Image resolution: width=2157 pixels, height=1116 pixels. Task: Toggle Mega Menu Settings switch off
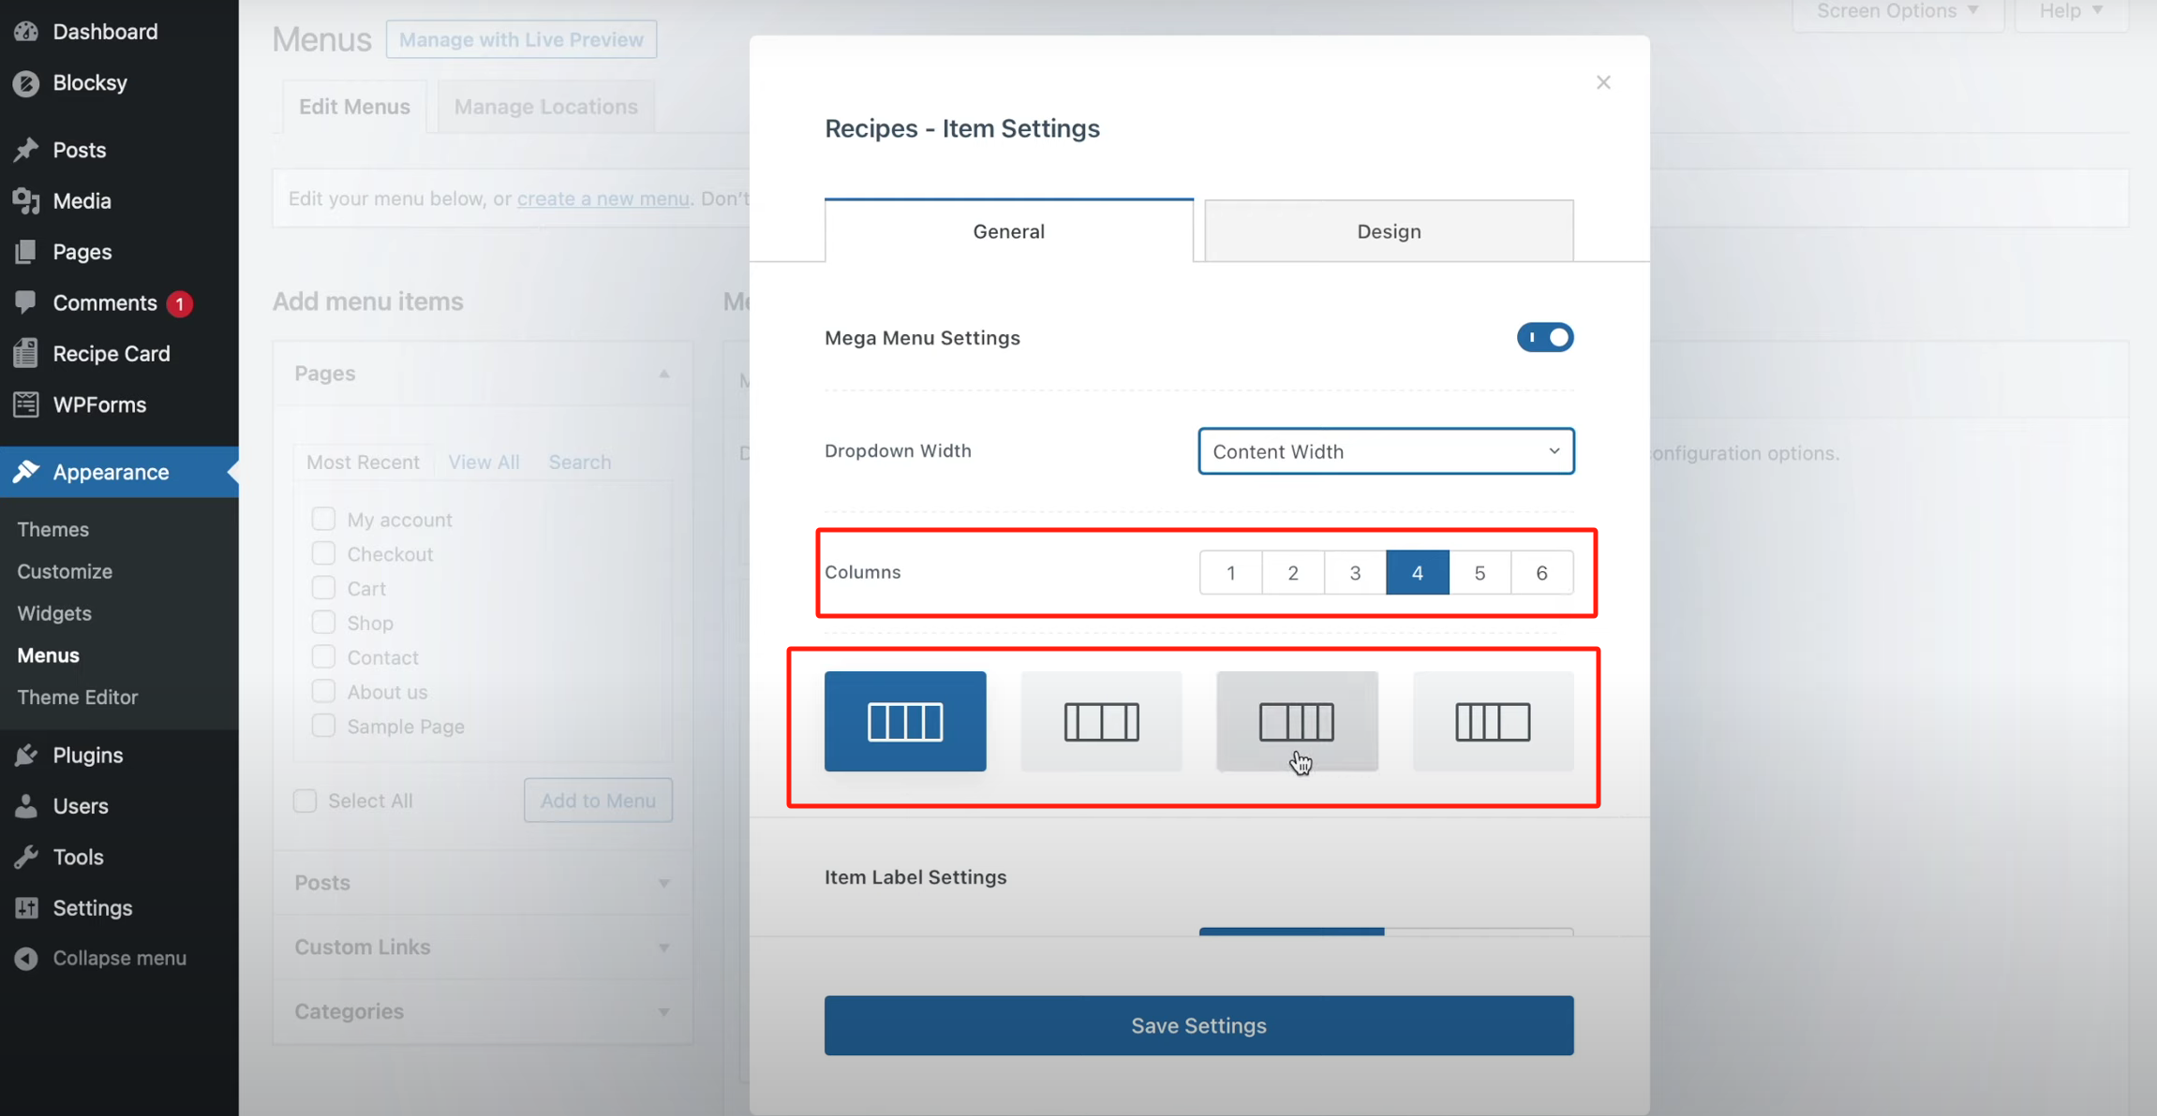pos(1544,337)
